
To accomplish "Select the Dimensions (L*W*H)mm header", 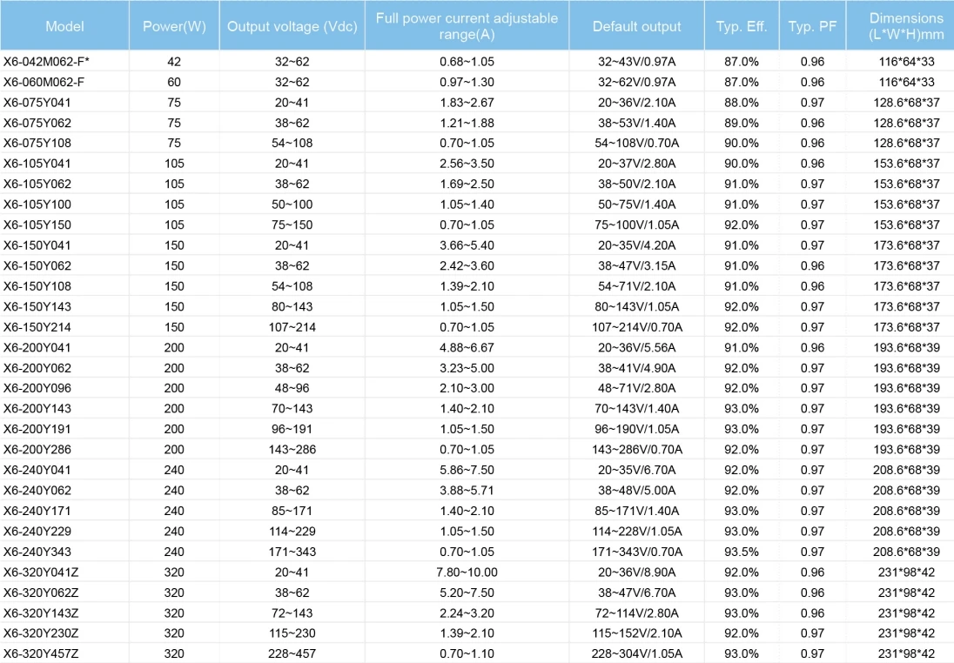I will 906,26.
